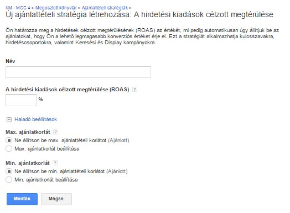Go to KM - MCC 4 breadcrumb

(18, 8)
